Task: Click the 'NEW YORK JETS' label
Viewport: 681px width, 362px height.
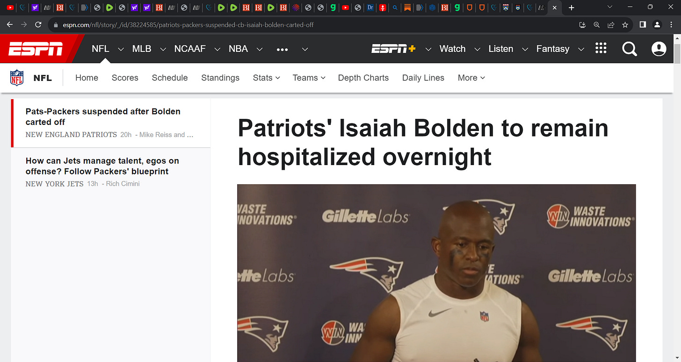Action: 54,184
